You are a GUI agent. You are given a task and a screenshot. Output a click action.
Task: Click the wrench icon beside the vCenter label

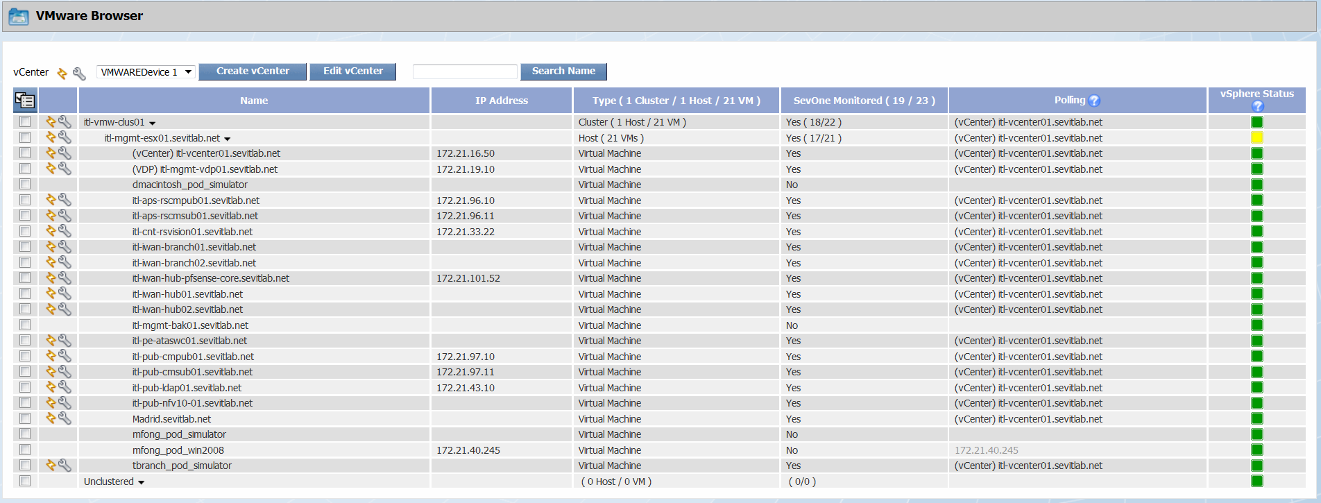click(79, 73)
